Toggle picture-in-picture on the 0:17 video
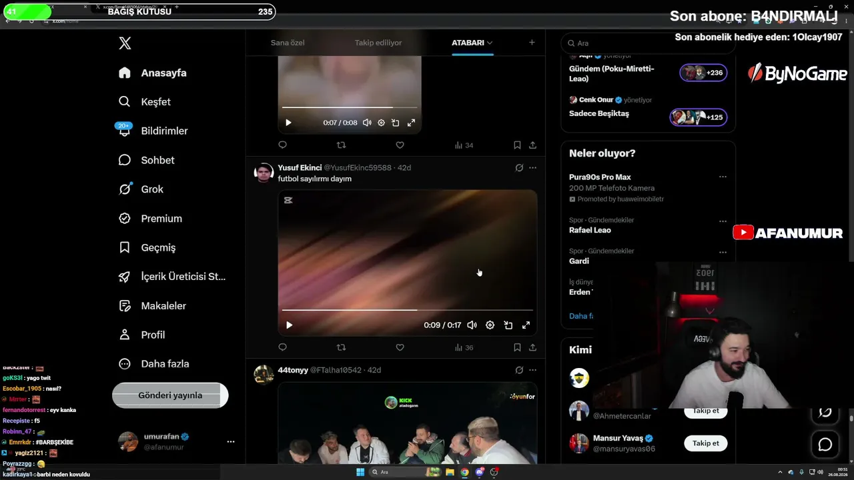This screenshot has height=480, width=854. (x=508, y=325)
